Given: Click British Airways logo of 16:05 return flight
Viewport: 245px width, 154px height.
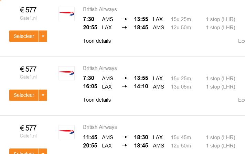Looking at the screenshot, I should 66,73.
